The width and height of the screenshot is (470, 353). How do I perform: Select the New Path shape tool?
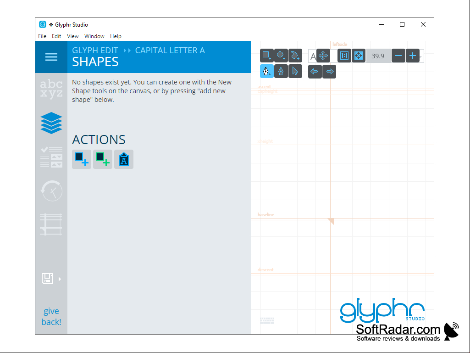coord(295,56)
